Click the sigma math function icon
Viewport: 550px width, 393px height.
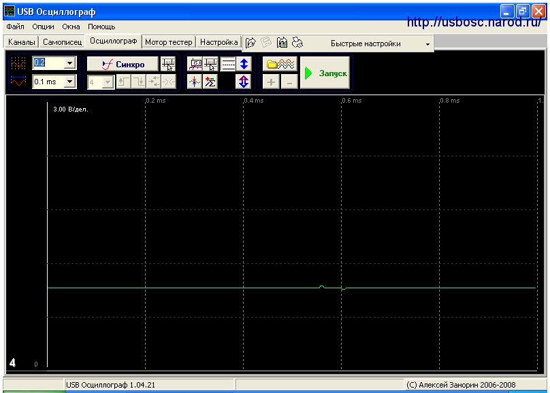tap(210, 82)
